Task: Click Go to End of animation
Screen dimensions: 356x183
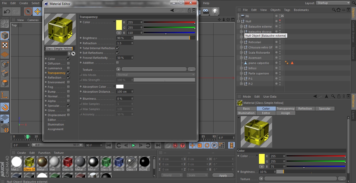Action: coord(158,145)
